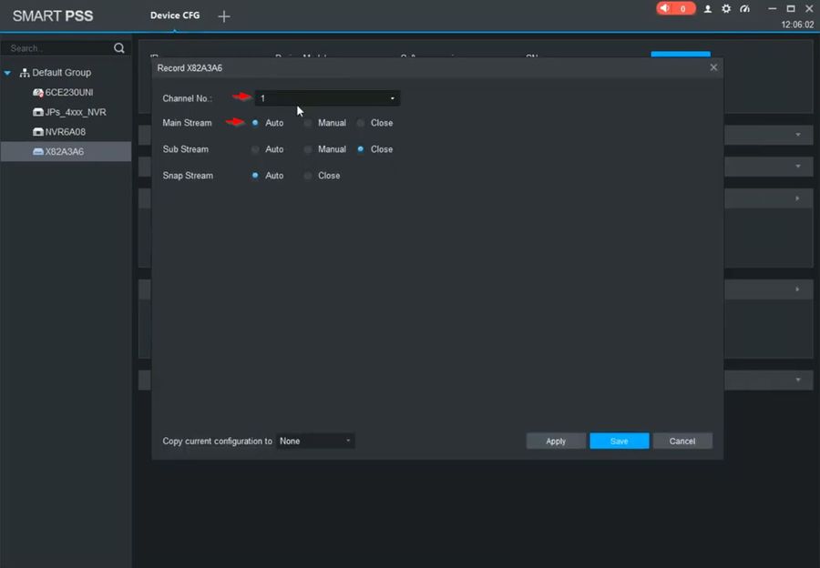Set Main Stream to Close
This screenshot has height=568, width=820.
362,123
